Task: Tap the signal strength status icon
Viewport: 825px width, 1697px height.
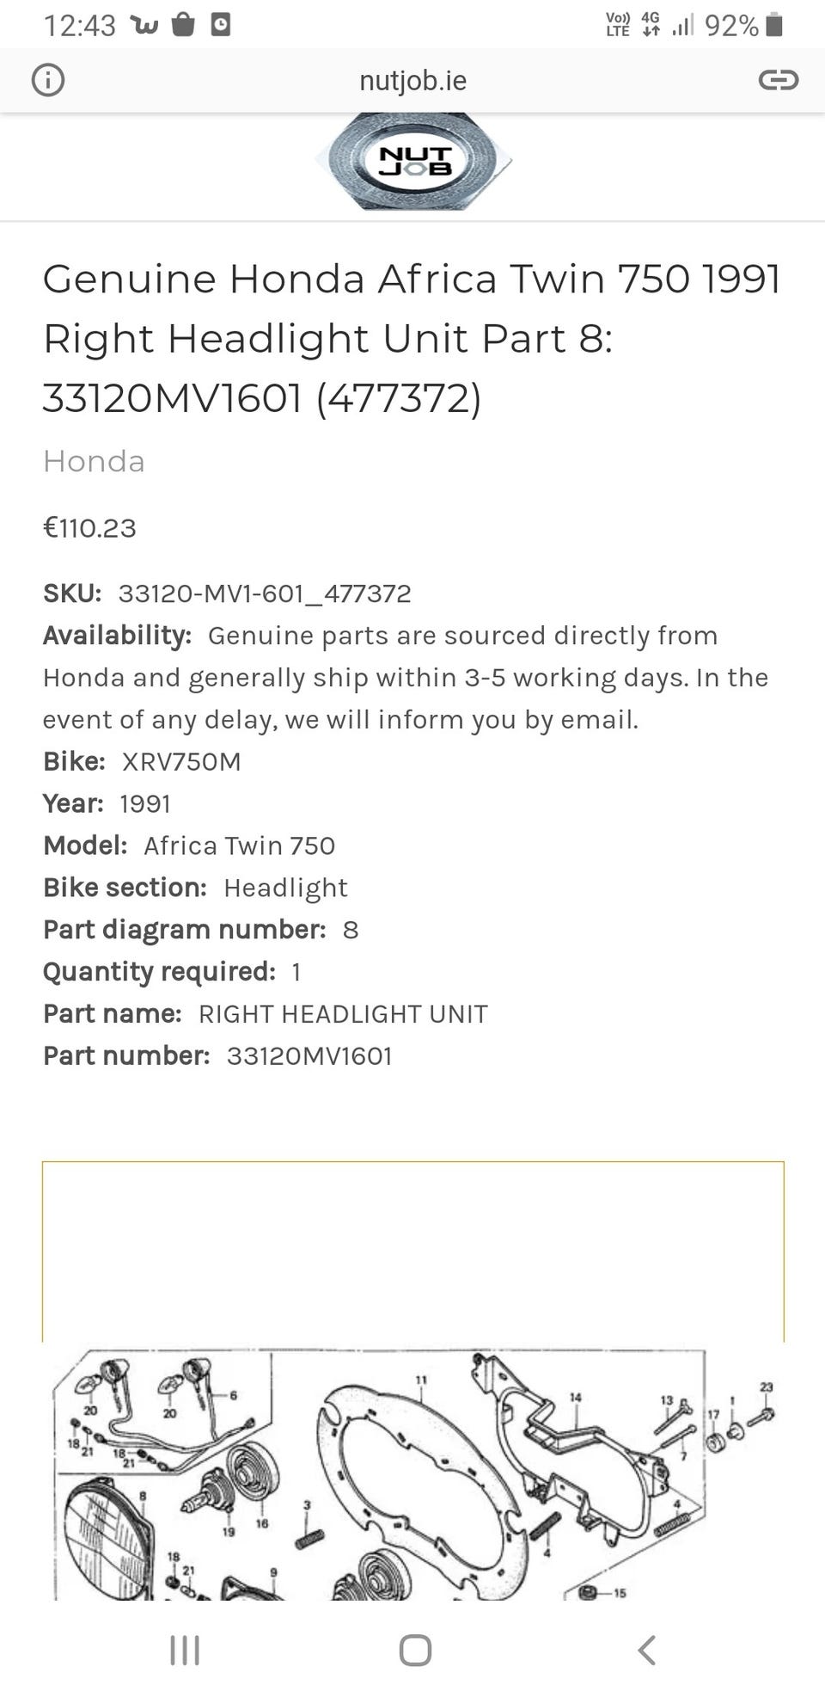Action: (682, 25)
